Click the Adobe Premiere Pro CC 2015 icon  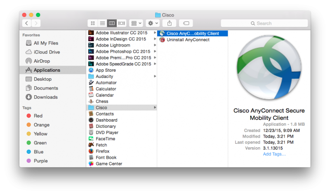(91, 58)
